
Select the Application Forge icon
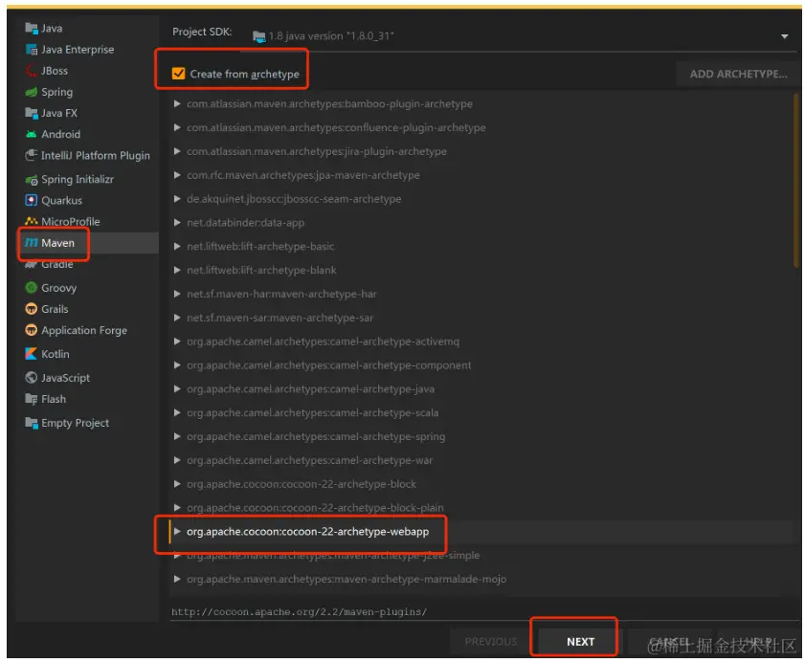pyautogui.click(x=32, y=330)
